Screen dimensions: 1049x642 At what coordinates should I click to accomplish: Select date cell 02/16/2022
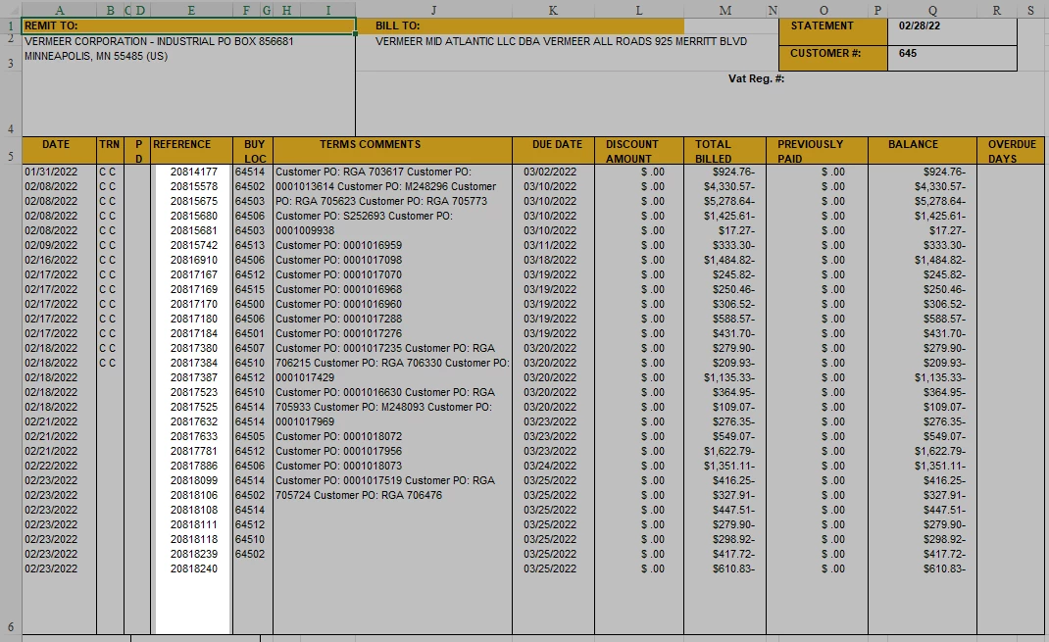(x=51, y=260)
